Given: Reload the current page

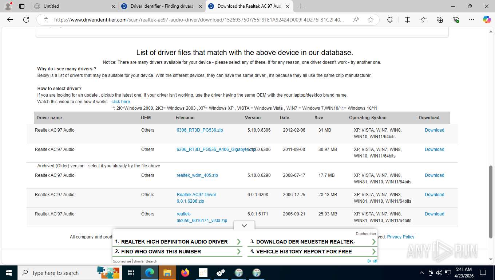Looking at the screenshot, I should pyautogui.click(x=26, y=20).
